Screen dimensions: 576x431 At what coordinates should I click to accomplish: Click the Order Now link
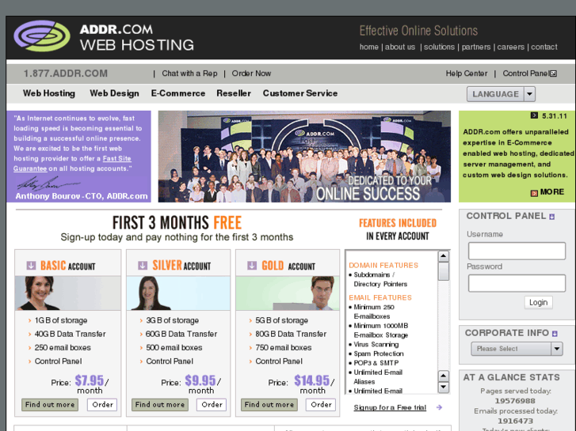(x=251, y=74)
